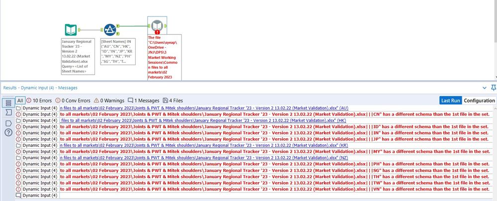Filter results by 1 Messages
This screenshot has height=201, width=497.
click(144, 100)
